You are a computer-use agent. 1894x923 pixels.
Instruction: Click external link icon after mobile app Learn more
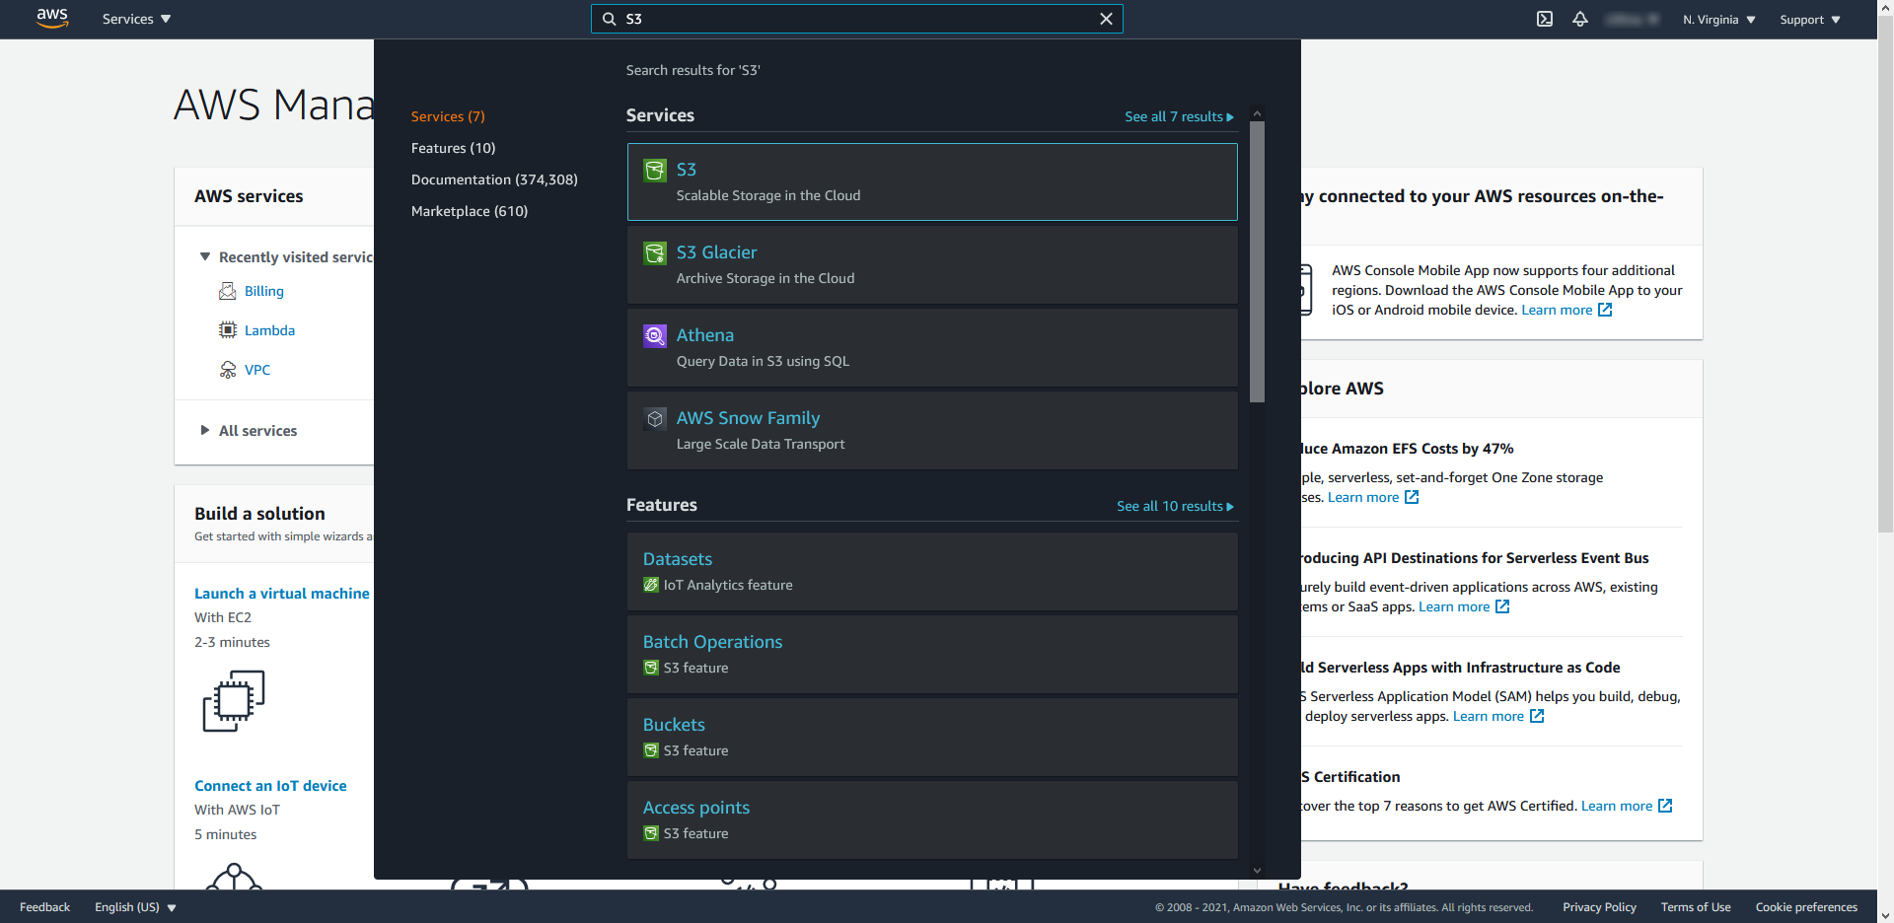pyautogui.click(x=1605, y=310)
